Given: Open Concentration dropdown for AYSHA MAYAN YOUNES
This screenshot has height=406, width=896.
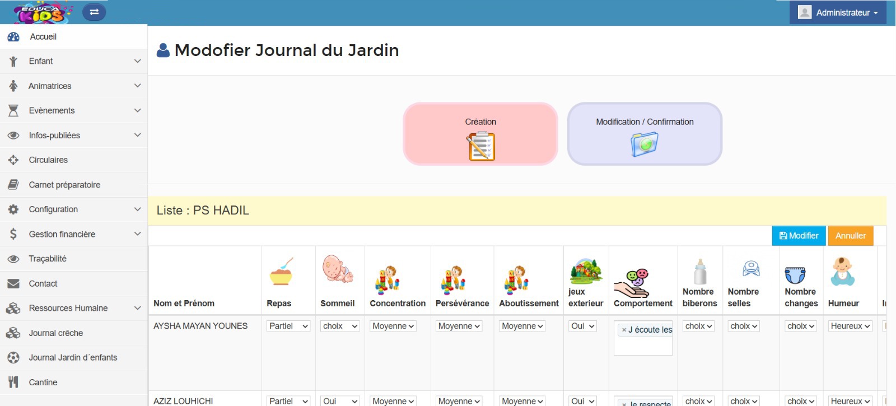Looking at the screenshot, I should tap(393, 326).
